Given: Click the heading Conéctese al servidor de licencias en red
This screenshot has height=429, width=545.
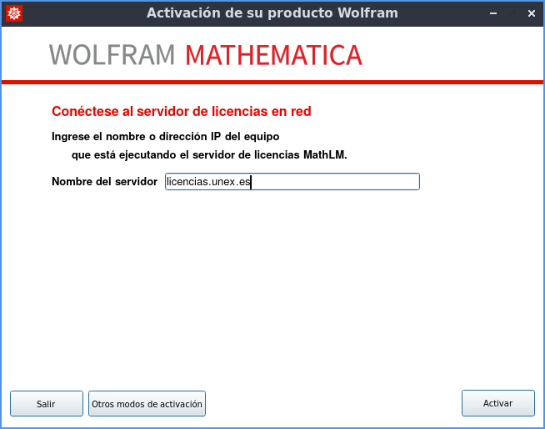Looking at the screenshot, I should pos(182,112).
